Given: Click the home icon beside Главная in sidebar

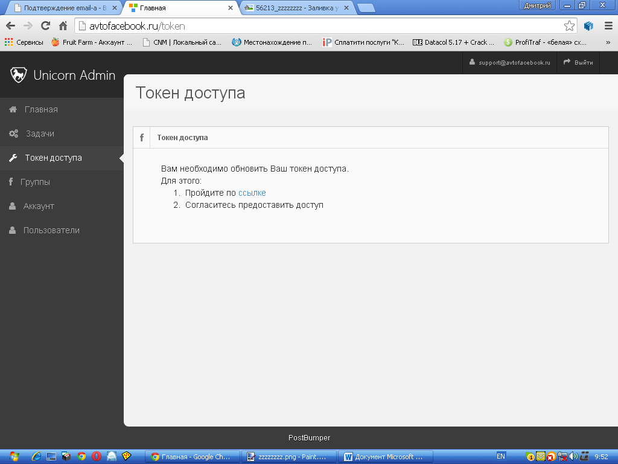Looking at the screenshot, I should point(13,109).
